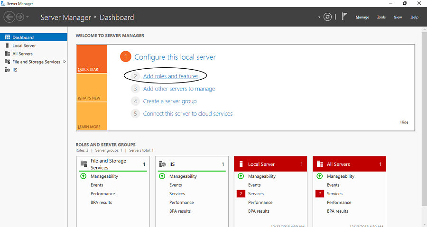Viewport: 427px width, 227px height.
Task: Click green Manageability icon in All Servers tile
Action: 320,176
